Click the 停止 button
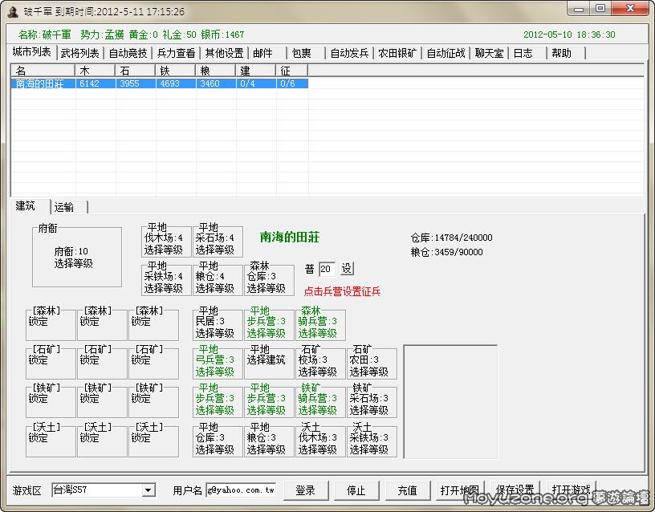Viewport: 655px width, 512px height. [356, 490]
